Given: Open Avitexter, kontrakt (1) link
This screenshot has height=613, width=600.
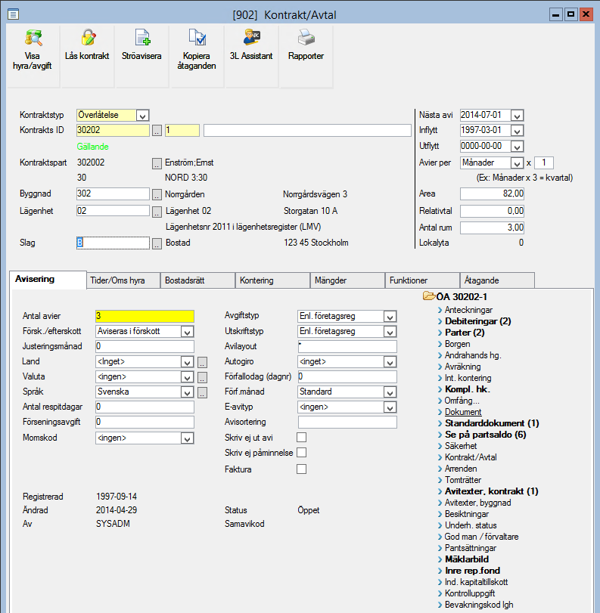Looking at the screenshot, I should tap(491, 491).
